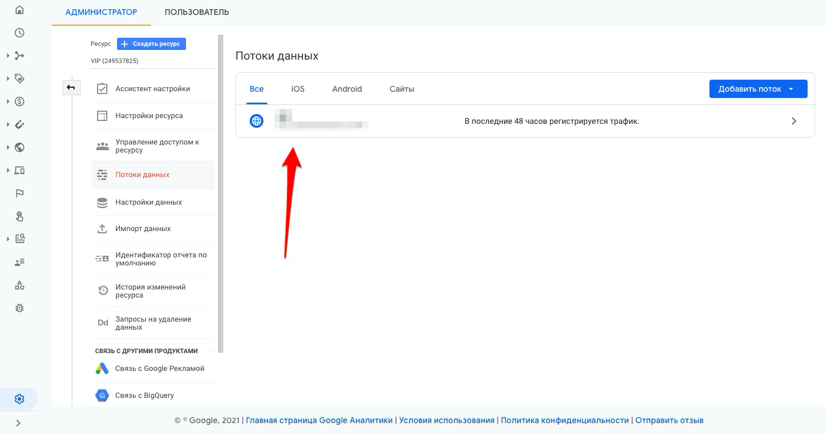Open Связь с Google Рекламой
This screenshot has width=826, height=434.
[153, 369]
